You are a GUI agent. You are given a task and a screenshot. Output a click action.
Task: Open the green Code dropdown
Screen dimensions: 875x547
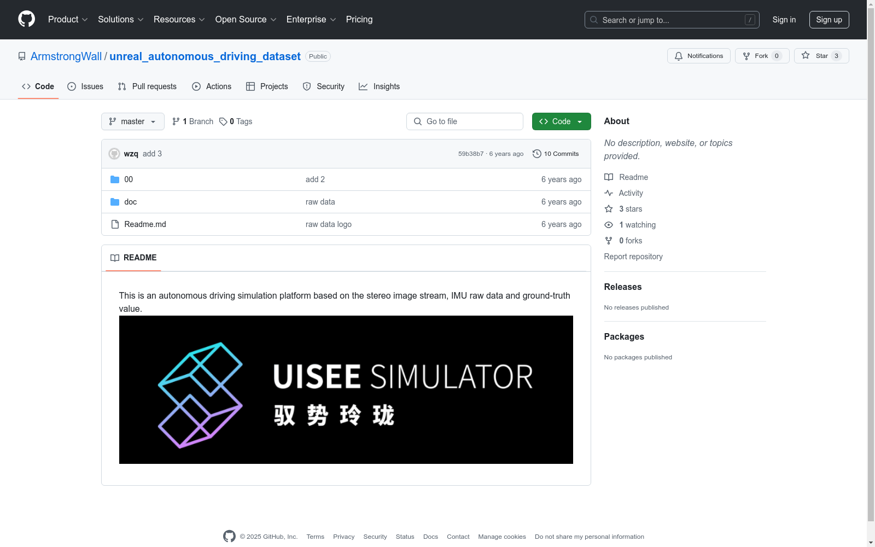[562, 121]
